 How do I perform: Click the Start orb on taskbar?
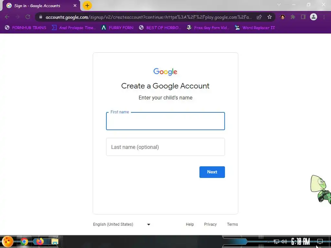point(8,242)
